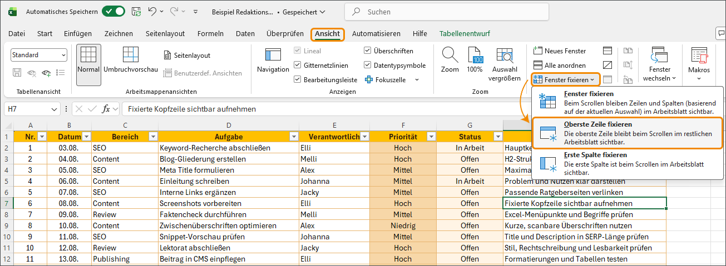Viewport: 726px width, 266px height.
Task: Click the Keep sheet view disk icon
Action: (x=17, y=72)
